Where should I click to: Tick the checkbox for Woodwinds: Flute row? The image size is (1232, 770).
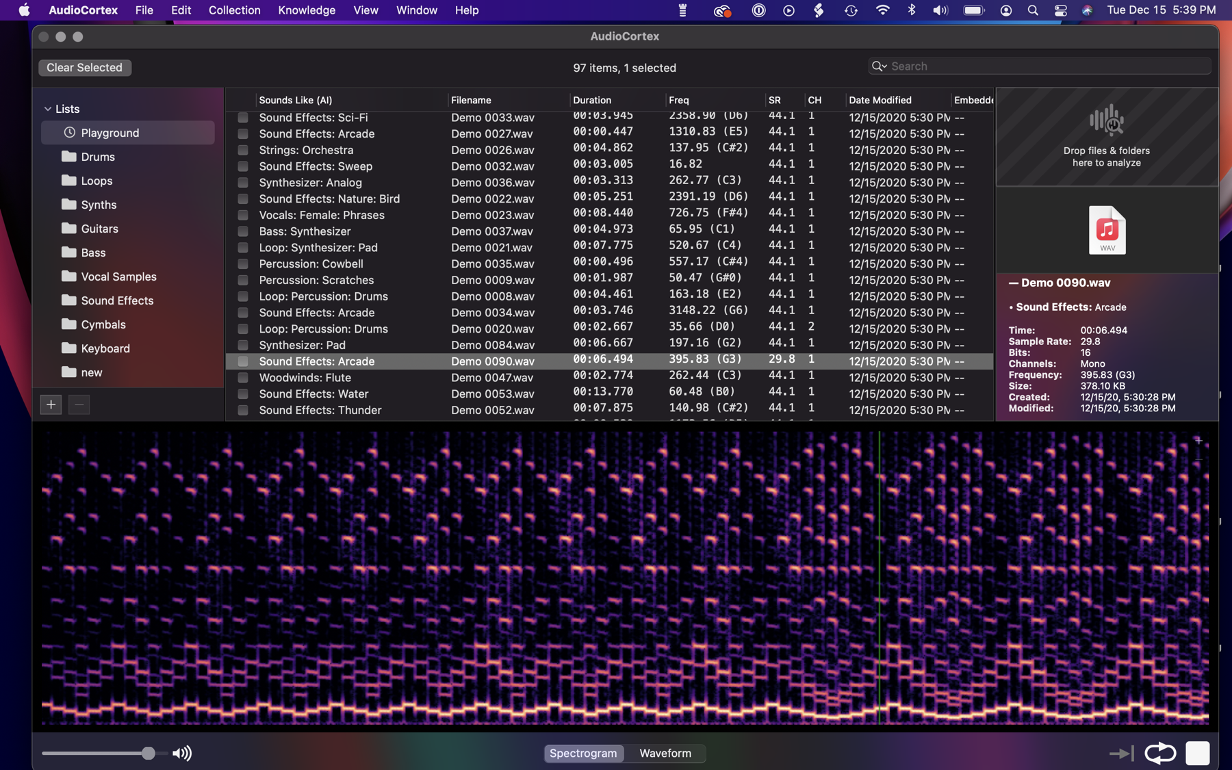[x=243, y=378]
